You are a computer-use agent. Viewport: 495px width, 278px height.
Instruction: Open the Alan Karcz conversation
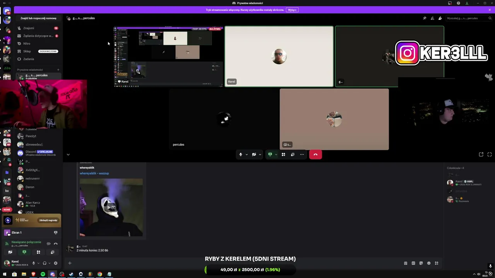tap(38, 204)
